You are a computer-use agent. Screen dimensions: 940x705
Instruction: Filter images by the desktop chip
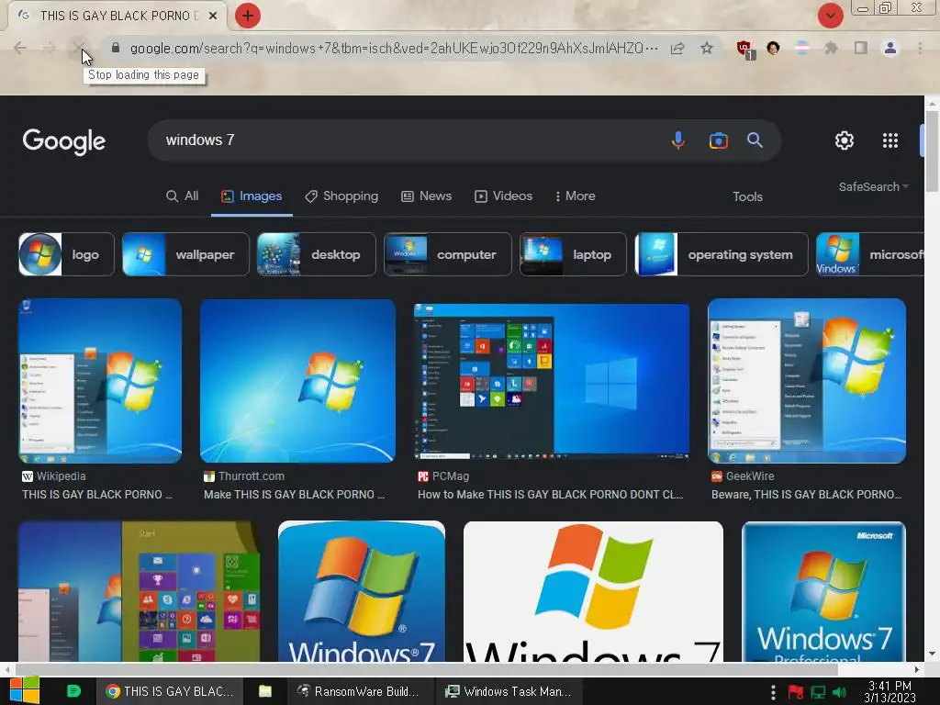pos(316,254)
